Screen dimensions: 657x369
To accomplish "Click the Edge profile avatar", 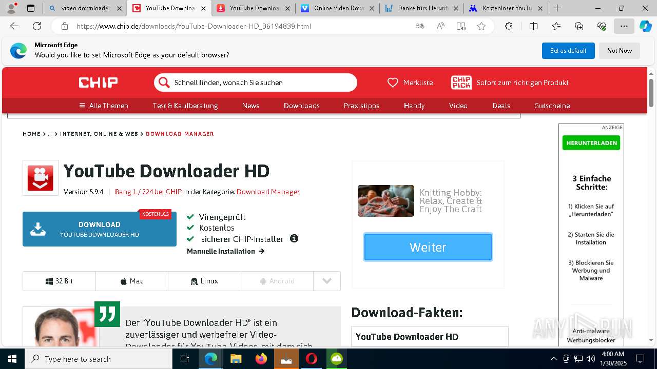I will (x=11, y=8).
